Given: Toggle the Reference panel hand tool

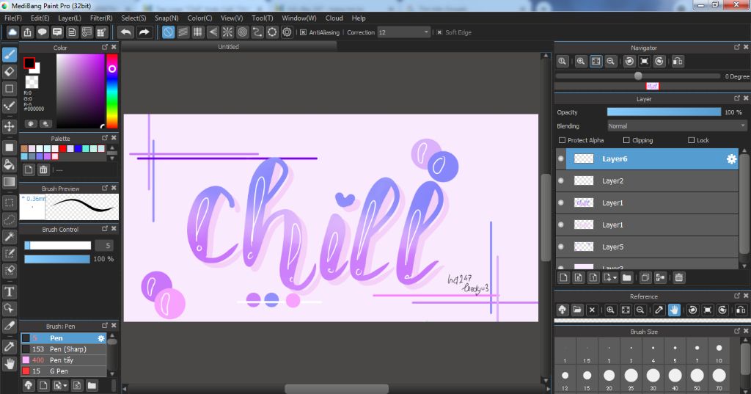Looking at the screenshot, I should coord(674,310).
